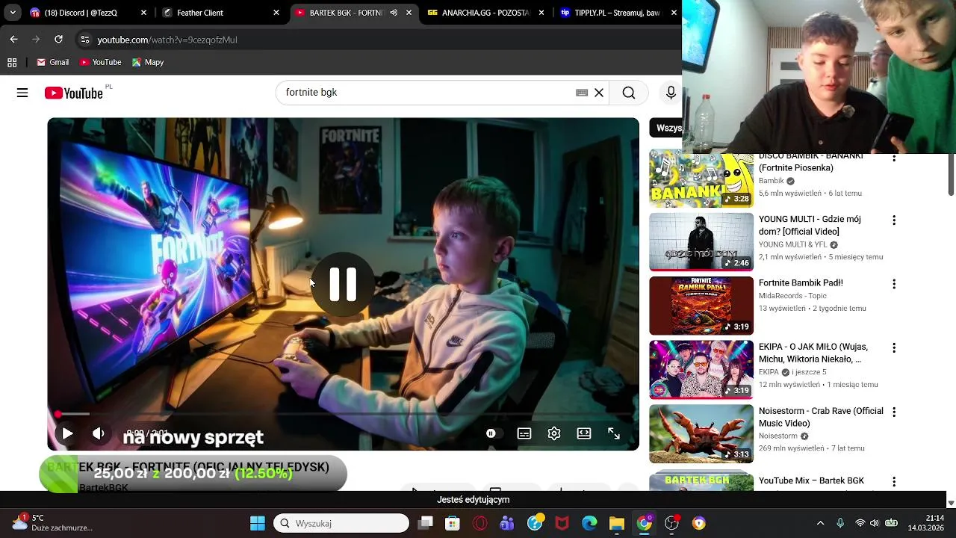Open McAfee from the taskbar
Screen dimensions: 956x538
(562, 523)
